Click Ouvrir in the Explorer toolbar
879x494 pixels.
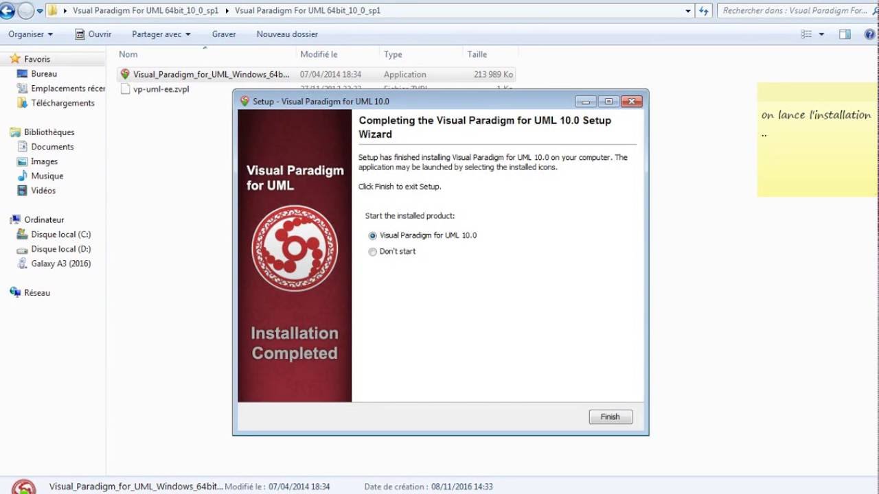pos(93,34)
